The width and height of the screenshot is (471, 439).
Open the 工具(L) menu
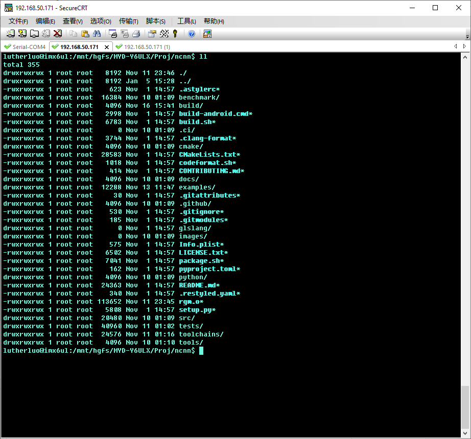[186, 21]
